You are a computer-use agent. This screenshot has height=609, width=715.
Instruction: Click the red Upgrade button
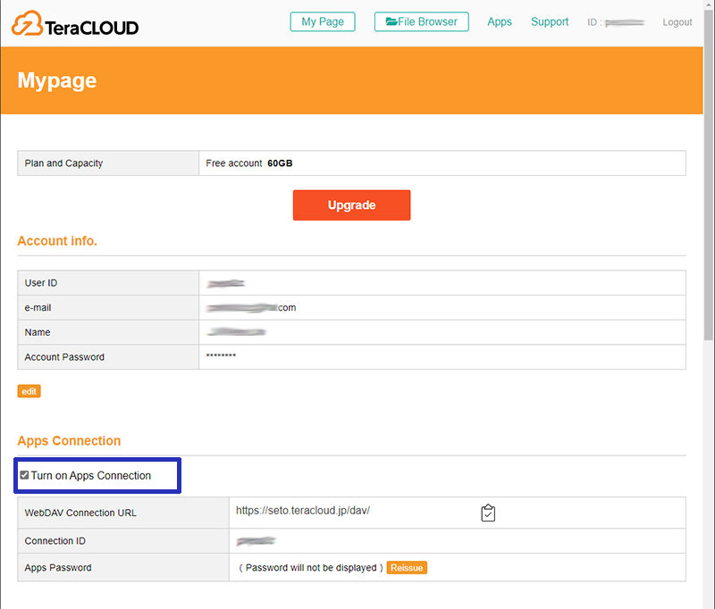coord(351,205)
